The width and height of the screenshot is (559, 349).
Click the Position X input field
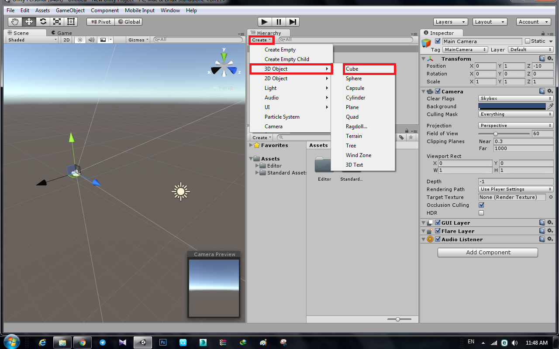(x=486, y=66)
